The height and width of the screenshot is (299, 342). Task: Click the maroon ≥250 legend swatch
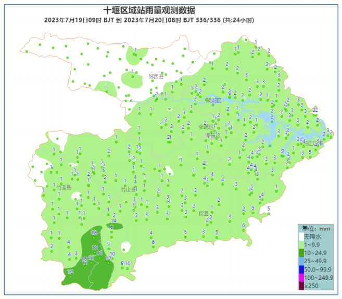[301, 285]
